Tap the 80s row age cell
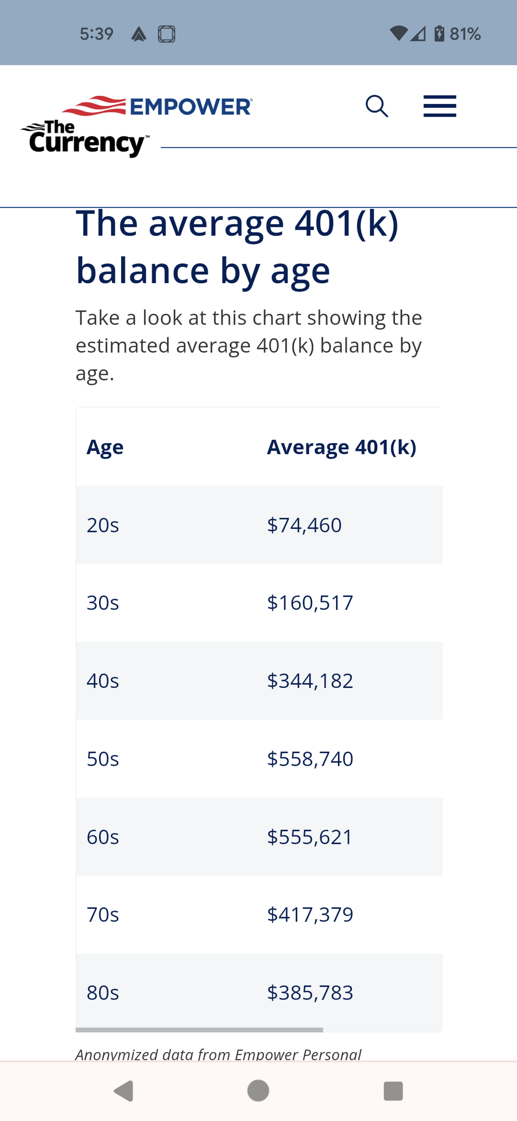The height and width of the screenshot is (1121, 517). coord(103,993)
